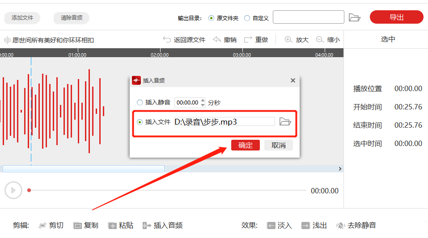The height and width of the screenshot is (238, 428).
Task: Click the red playback progress slider handle
Action: (29, 190)
